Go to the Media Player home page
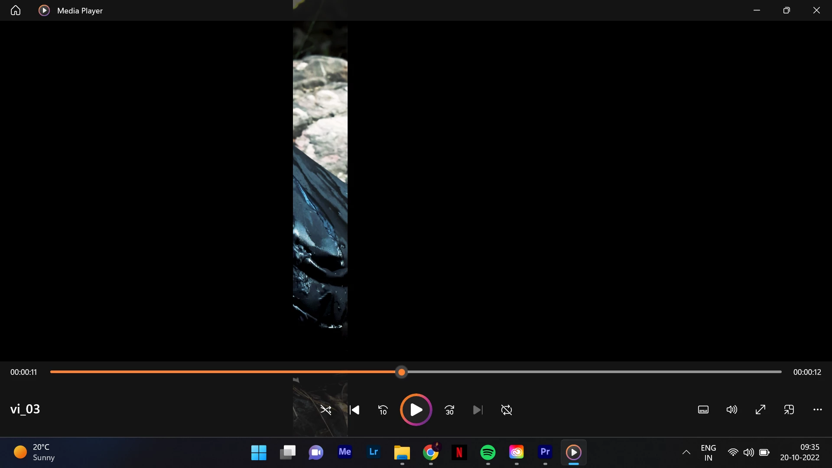 pyautogui.click(x=16, y=10)
